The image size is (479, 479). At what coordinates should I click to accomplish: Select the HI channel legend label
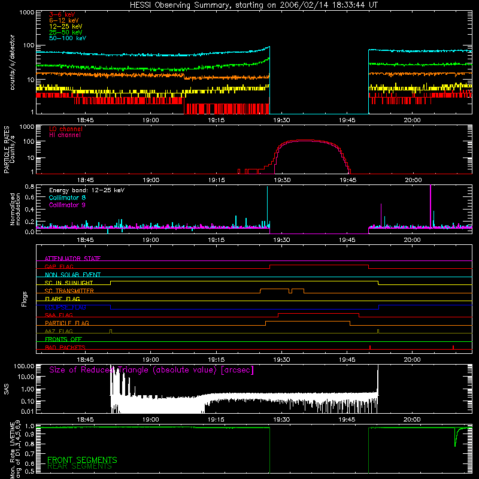click(65, 135)
